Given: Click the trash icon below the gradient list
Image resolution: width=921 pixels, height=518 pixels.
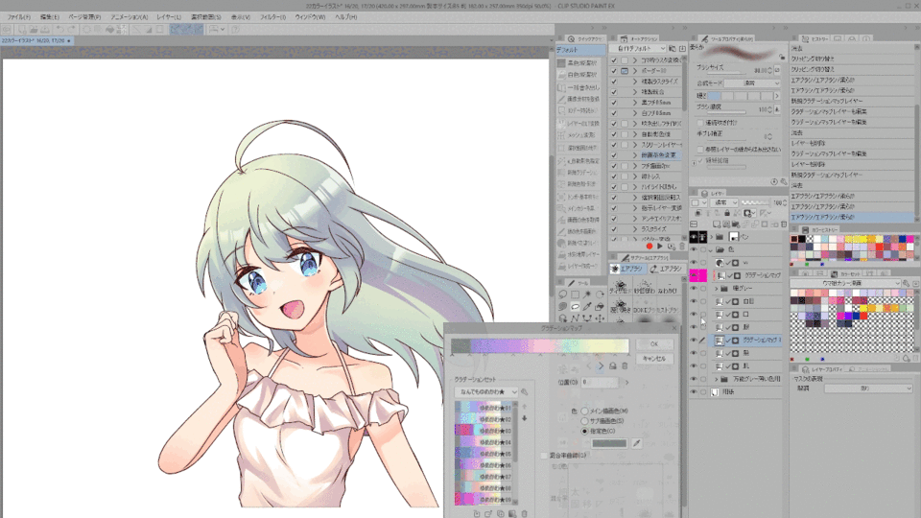Looking at the screenshot, I should [527, 512].
